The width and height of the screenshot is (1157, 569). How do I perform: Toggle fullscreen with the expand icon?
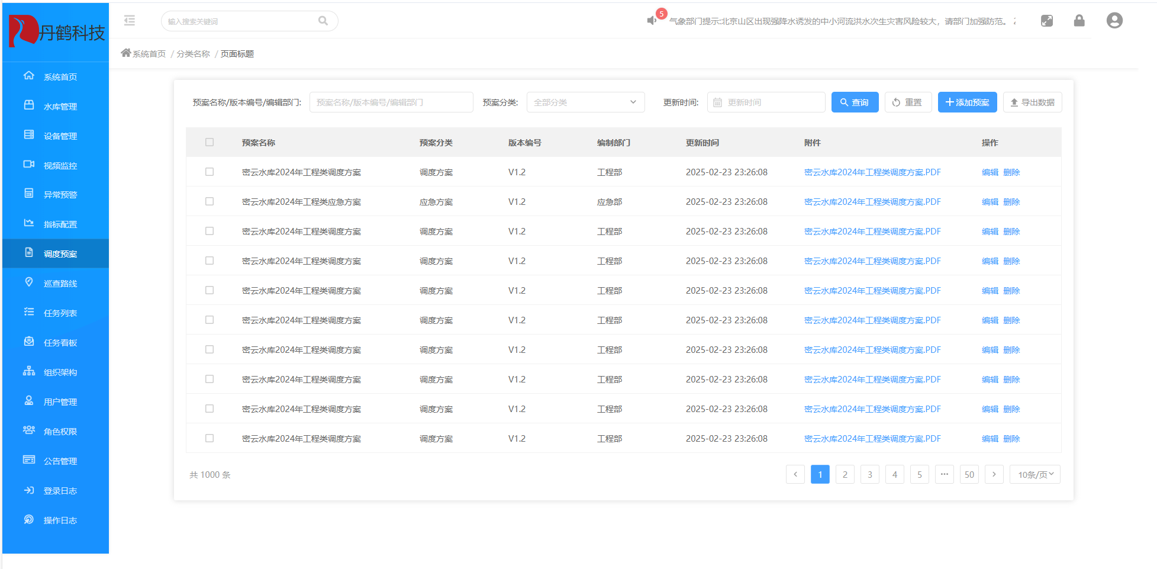click(x=1047, y=21)
